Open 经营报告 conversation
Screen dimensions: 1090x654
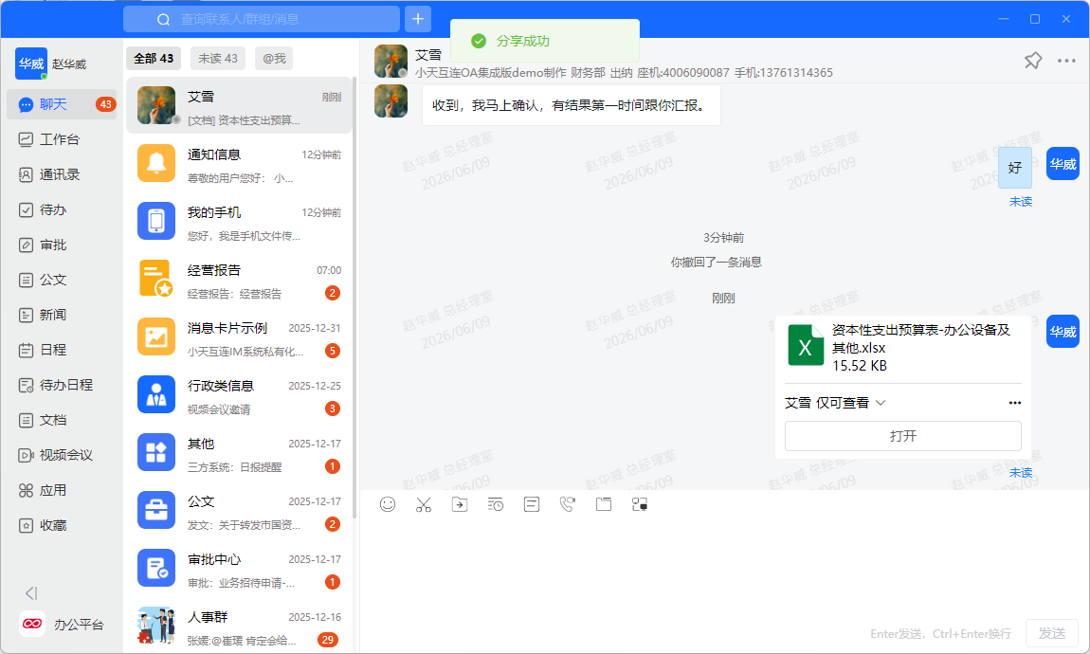pyautogui.click(x=239, y=279)
